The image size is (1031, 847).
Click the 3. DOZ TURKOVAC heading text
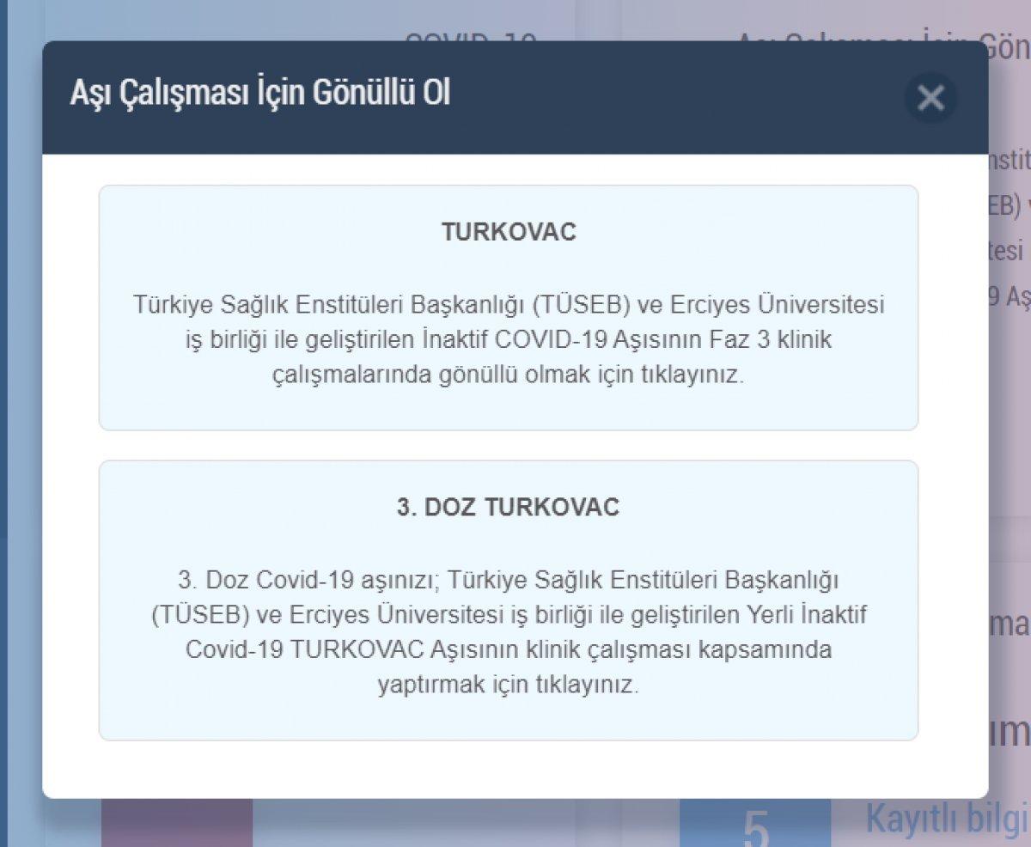509,506
